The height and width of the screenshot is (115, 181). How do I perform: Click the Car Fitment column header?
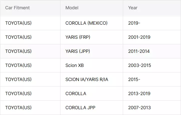tap(18, 8)
